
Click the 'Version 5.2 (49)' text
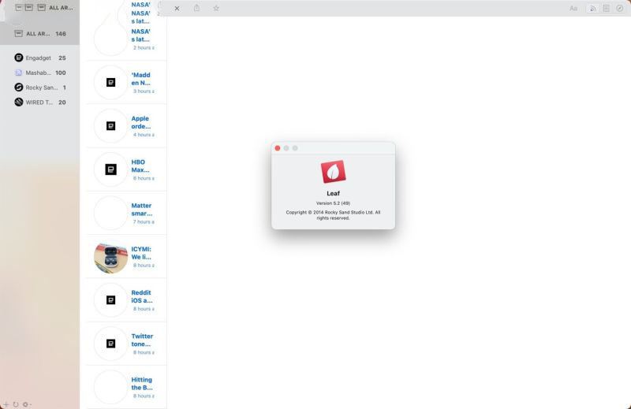pyautogui.click(x=333, y=203)
